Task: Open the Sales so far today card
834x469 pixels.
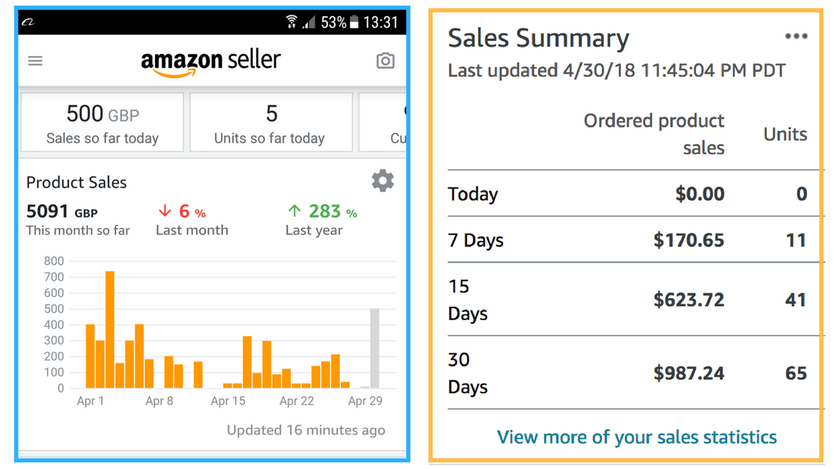Action: pos(102,122)
